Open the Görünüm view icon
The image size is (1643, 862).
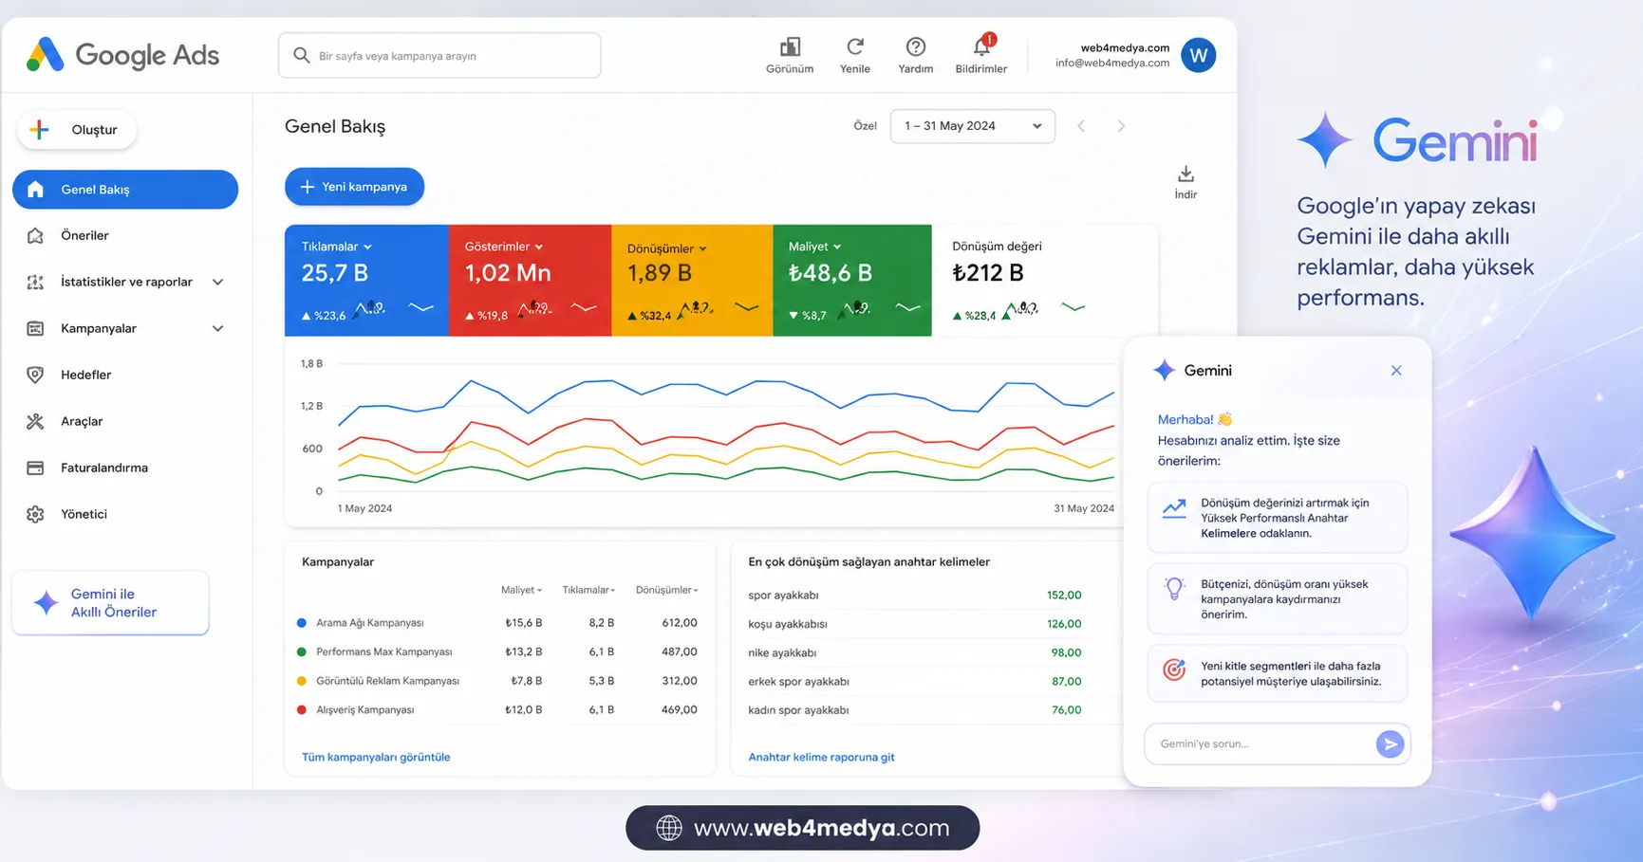coord(790,46)
